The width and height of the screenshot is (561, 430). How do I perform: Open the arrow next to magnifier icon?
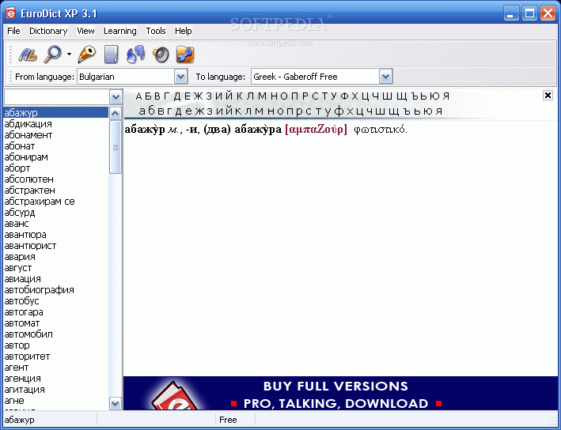pyautogui.click(x=69, y=55)
